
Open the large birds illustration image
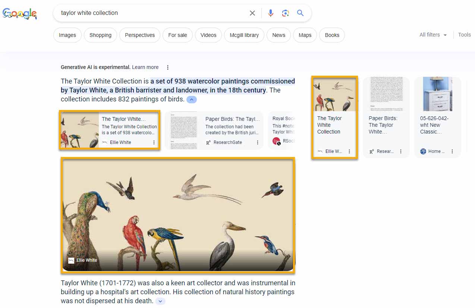point(178,216)
